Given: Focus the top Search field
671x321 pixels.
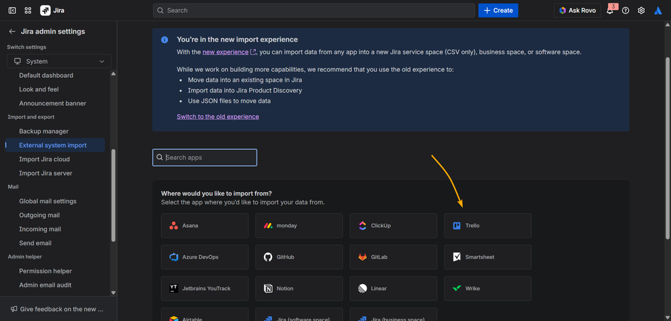Looking at the screenshot, I should click(314, 10).
